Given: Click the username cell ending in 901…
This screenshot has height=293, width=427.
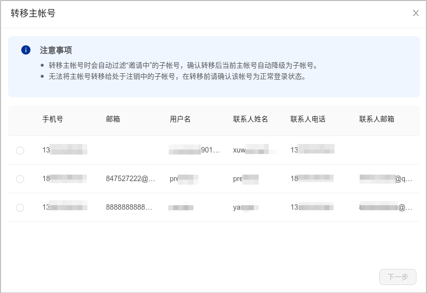Looking at the screenshot, I should click(195, 150).
